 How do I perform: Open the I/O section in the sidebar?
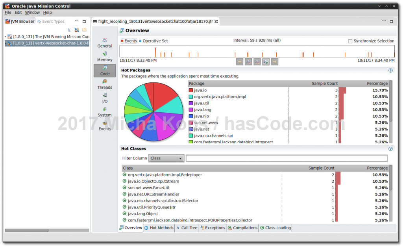pos(104,98)
